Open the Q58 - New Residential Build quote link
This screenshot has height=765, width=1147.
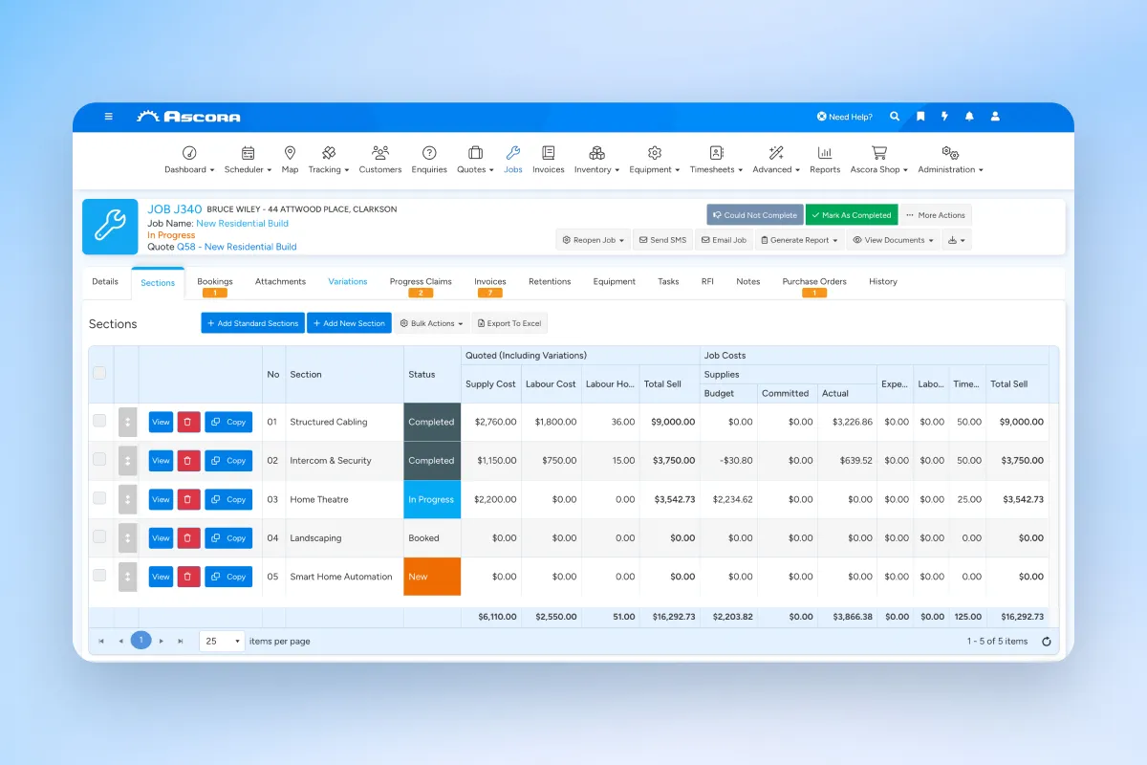pyautogui.click(x=237, y=247)
